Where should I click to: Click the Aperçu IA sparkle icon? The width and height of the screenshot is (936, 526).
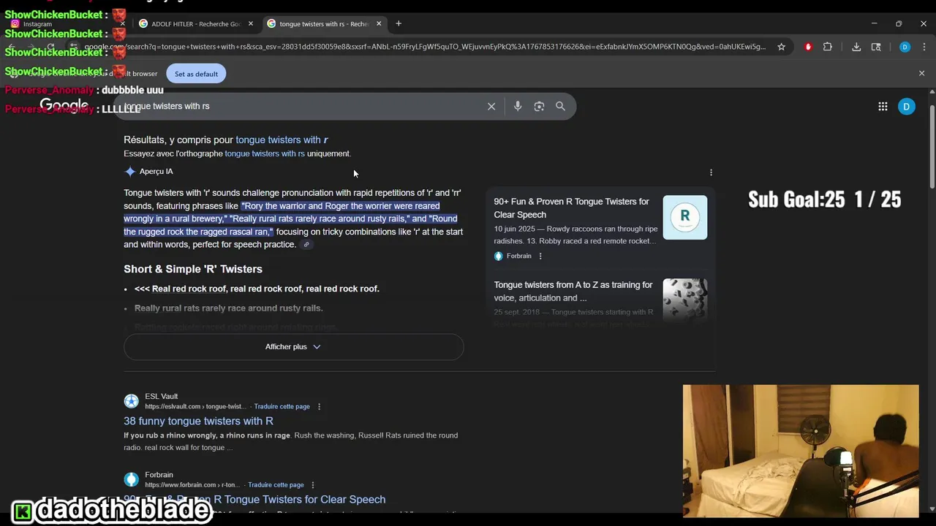(x=130, y=172)
